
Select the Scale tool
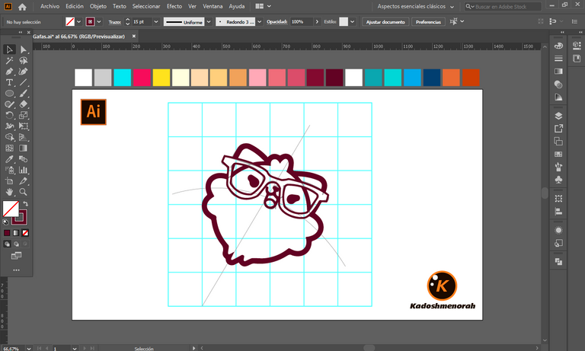point(23,115)
